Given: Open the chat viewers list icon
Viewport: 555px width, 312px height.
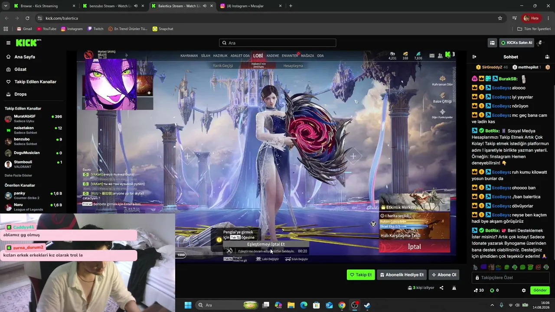Looking at the screenshot, I should tap(547, 57).
